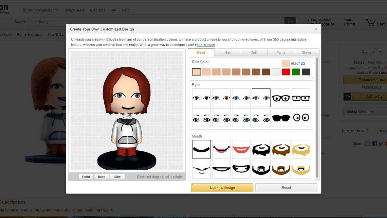Image resolution: width=387 pixels, height=218 pixels.
Task: Reset the customized design
Action: pos(286,187)
